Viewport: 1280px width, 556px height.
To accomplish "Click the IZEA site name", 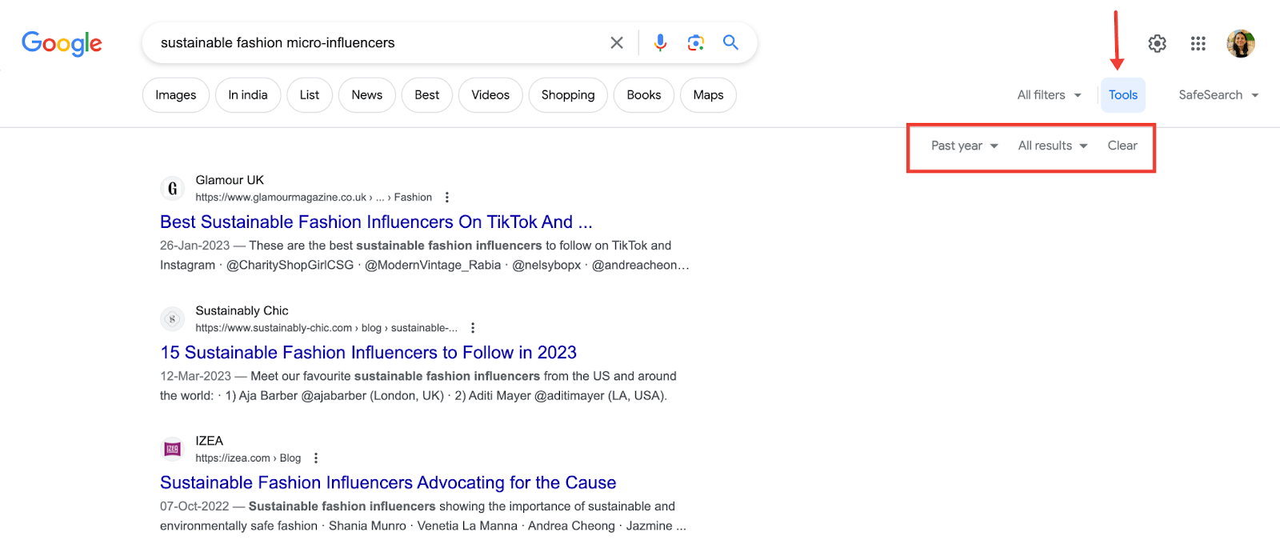I will point(209,441).
